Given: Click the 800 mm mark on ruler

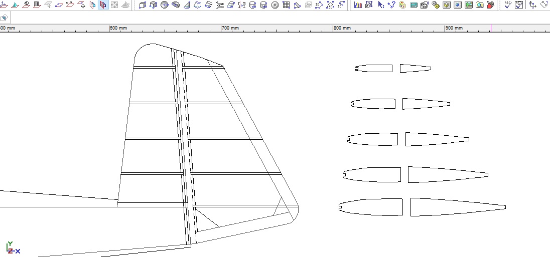Looking at the screenshot, I should point(334,29).
